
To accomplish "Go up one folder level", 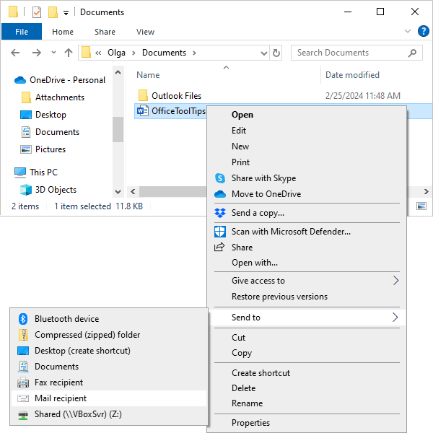I will (x=69, y=53).
